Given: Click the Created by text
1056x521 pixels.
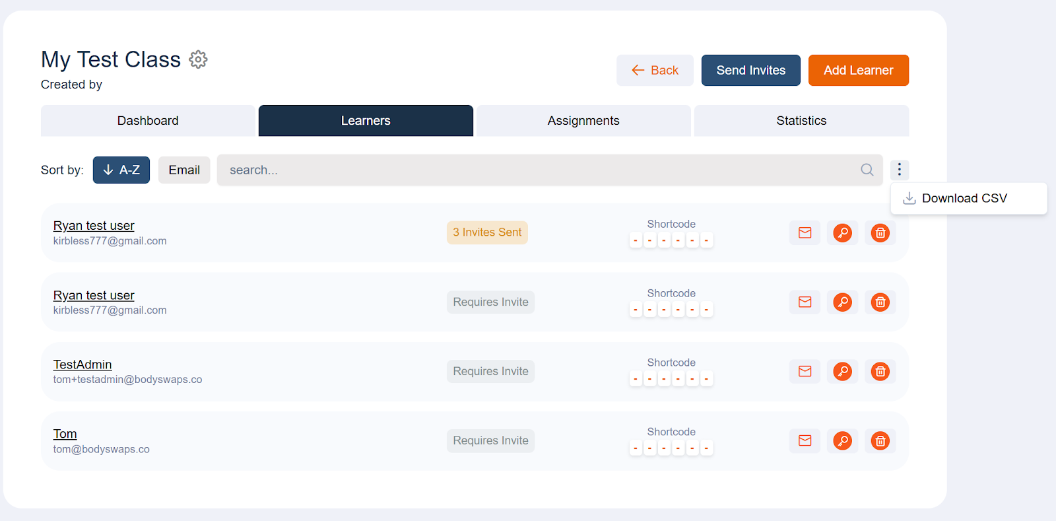Looking at the screenshot, I should coord(71,85).
